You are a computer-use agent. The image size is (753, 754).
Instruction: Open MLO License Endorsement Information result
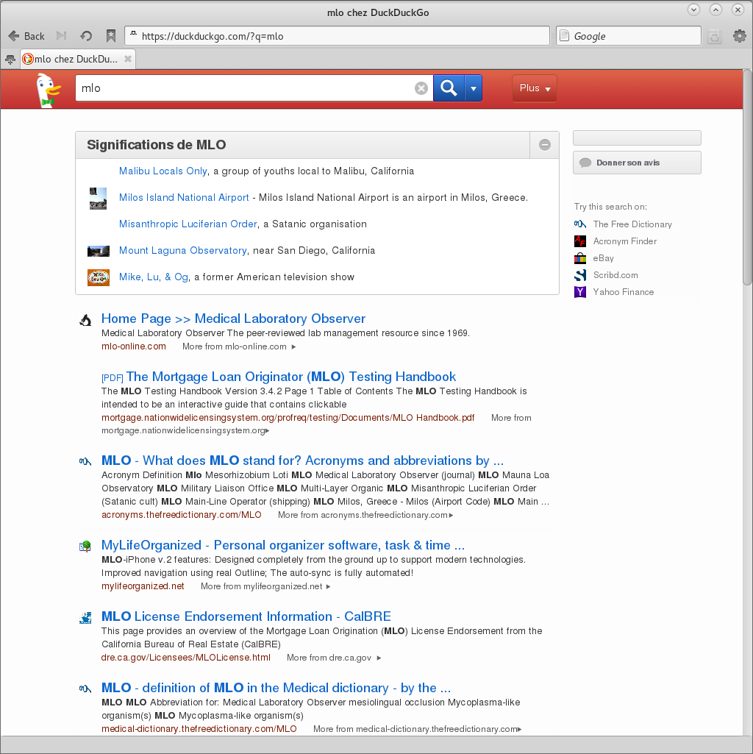point(246,616)
